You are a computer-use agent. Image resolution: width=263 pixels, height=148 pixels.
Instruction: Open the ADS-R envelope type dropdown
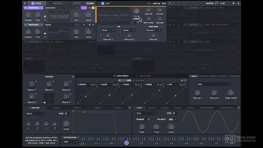(35, 113)
